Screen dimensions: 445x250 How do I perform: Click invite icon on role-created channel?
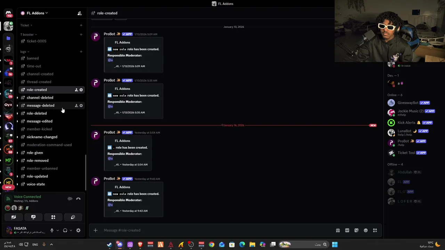click(76, 90)
